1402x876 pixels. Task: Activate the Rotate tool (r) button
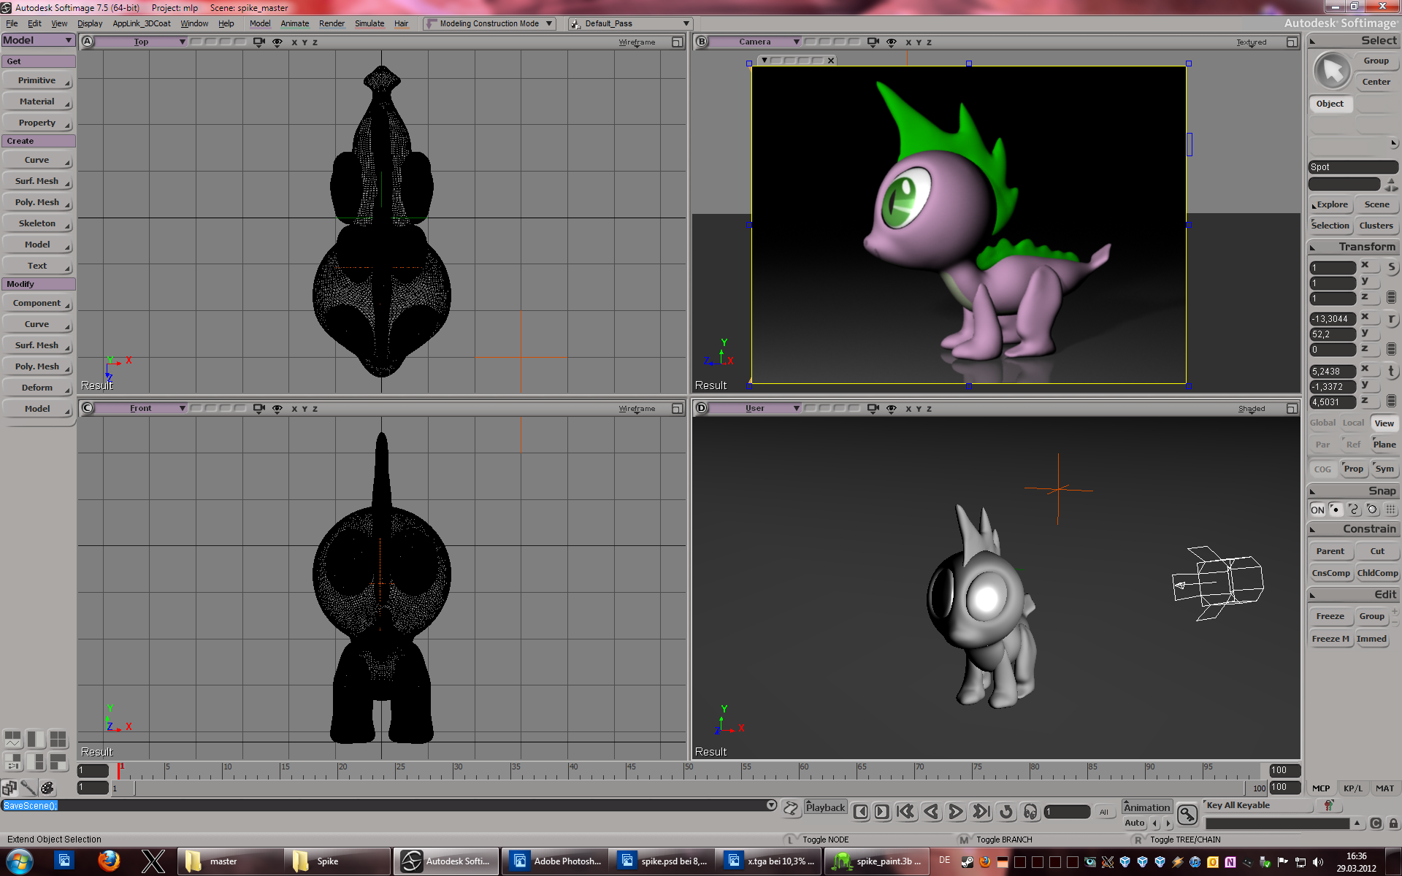[1391, 319]
